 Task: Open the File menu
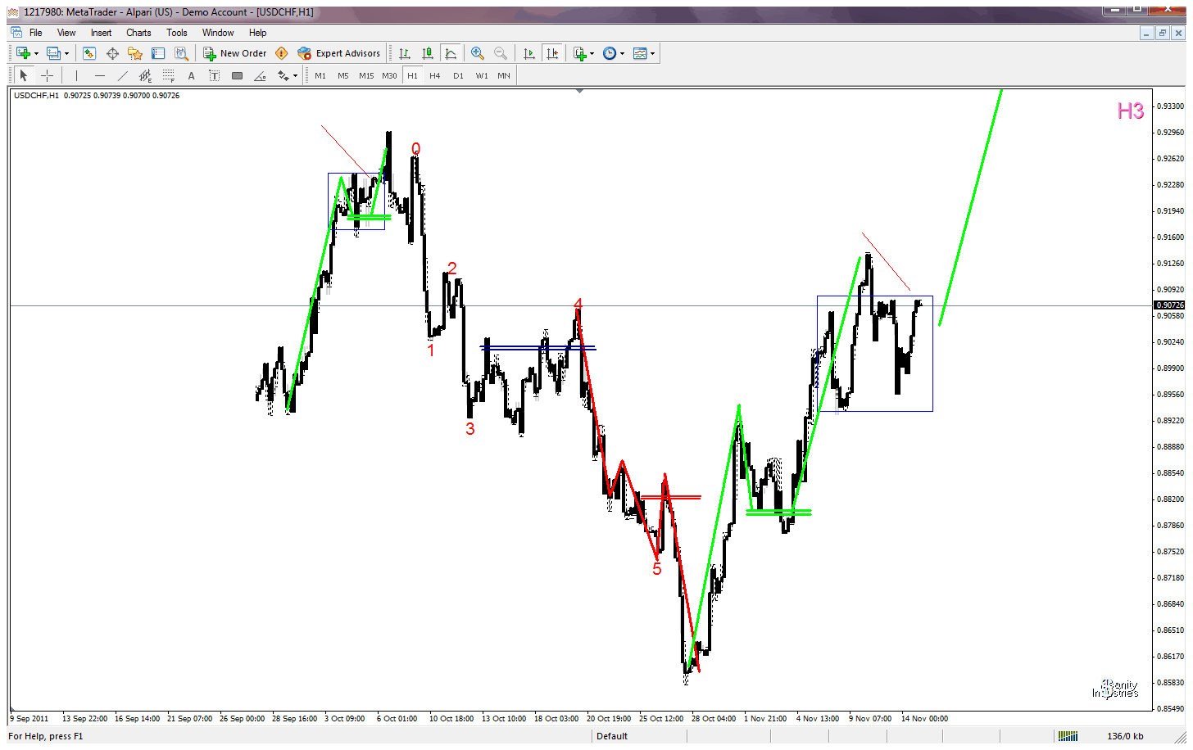[36, 33]
